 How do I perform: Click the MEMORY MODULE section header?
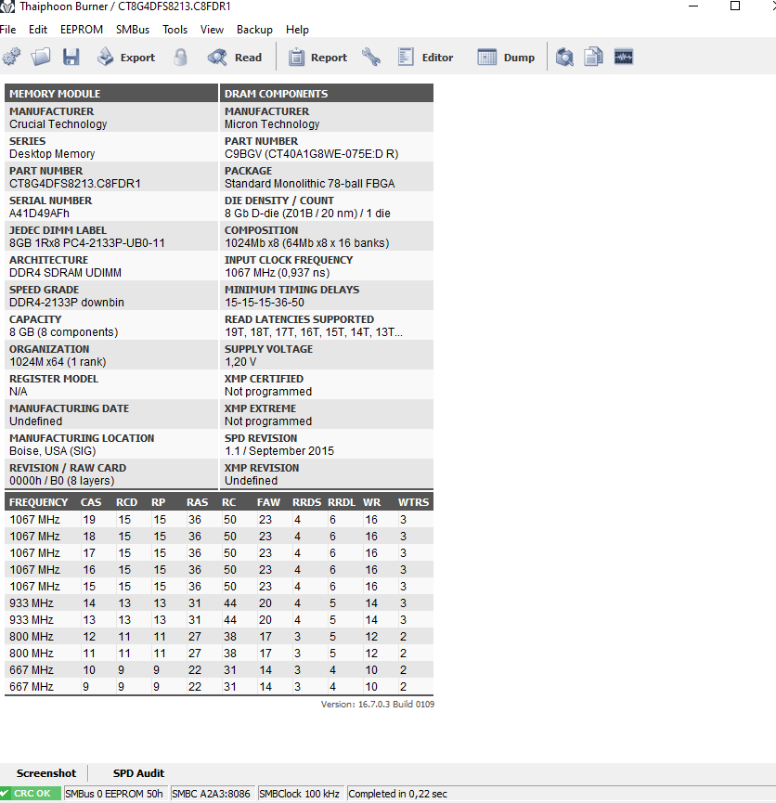[111, 93]
